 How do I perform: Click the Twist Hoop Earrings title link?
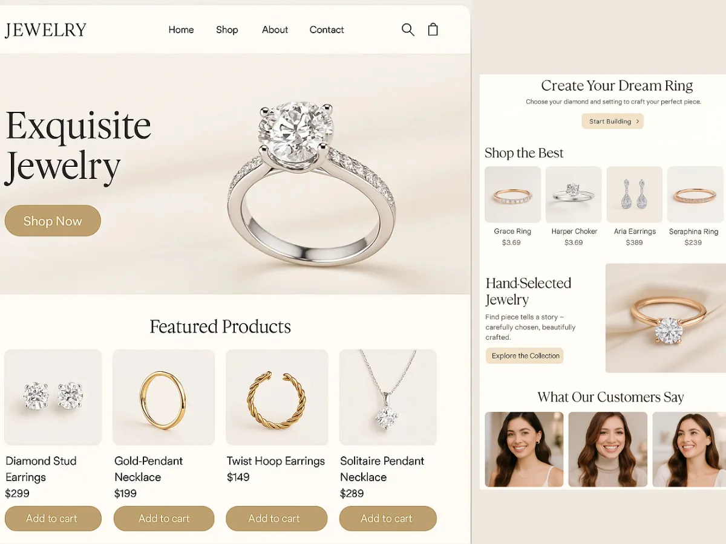[x=276, y=461]
